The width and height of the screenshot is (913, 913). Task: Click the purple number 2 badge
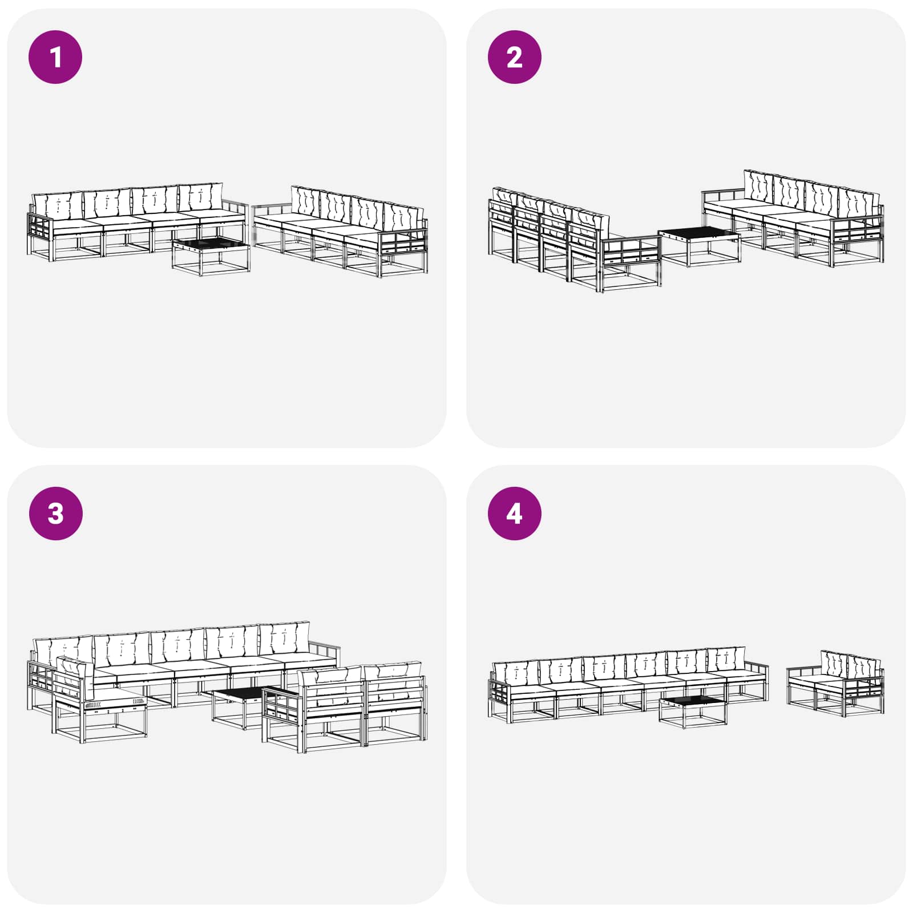pyautogui.click(x=514, y=57)
